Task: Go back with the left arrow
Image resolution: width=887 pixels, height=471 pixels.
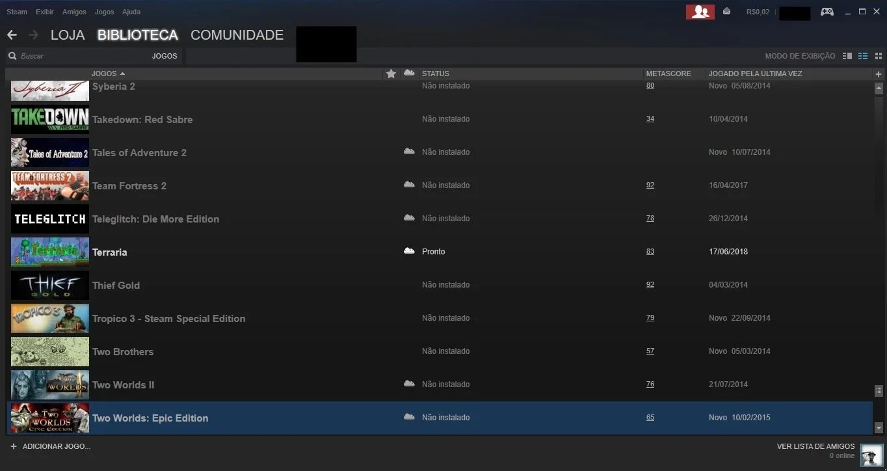Action: [x=12, y=35]
